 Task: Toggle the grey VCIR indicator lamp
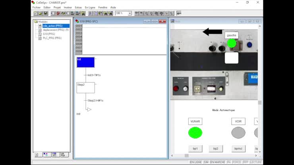(x=238, y=132)
